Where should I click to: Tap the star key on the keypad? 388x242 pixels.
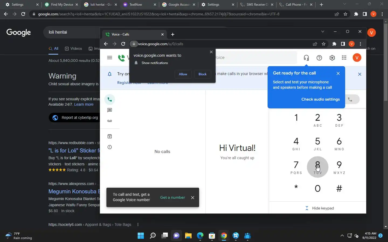[x=296, y=187]
